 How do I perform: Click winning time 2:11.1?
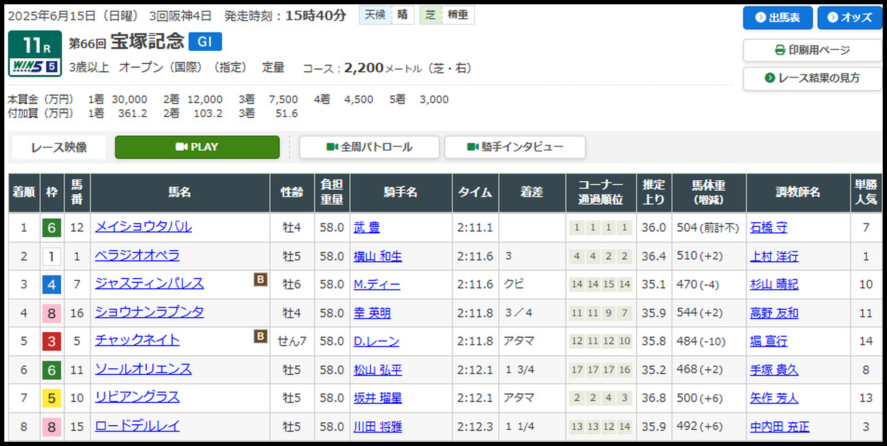click(x=475, y=228)
